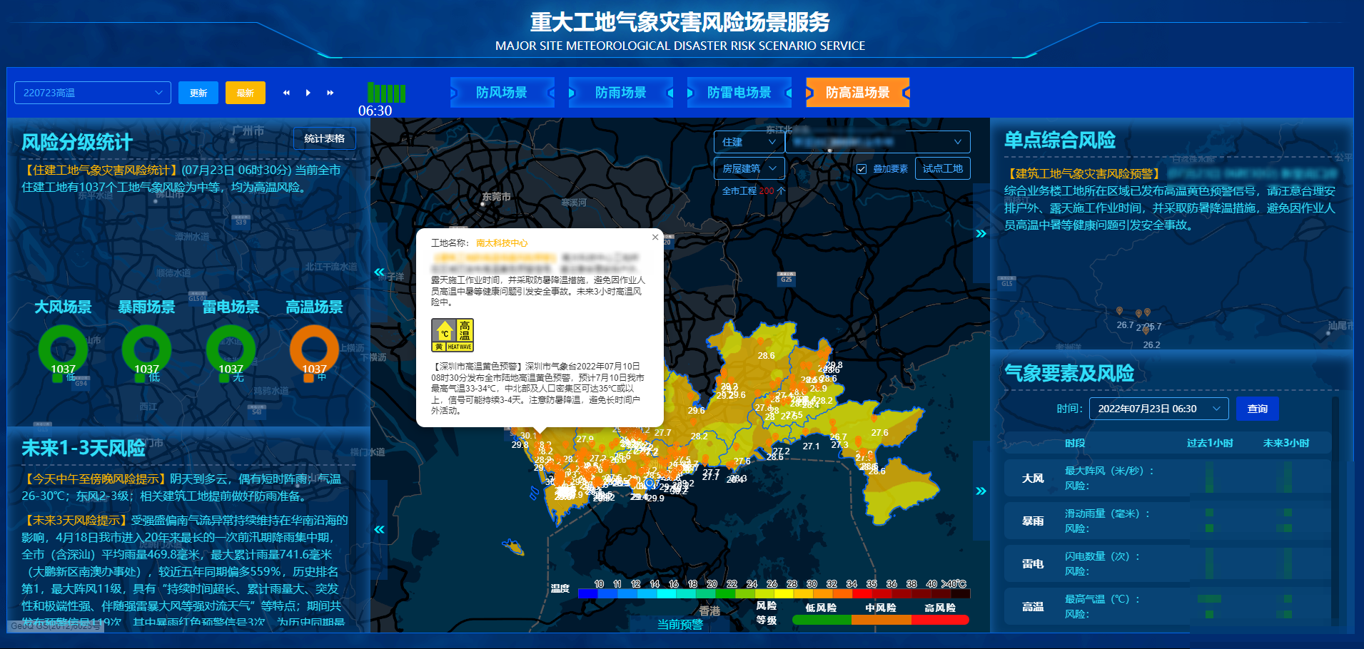Click the yellow high-temperature warning icon
This screenshot has height=649, width=1364.
(x=453, y=335)
